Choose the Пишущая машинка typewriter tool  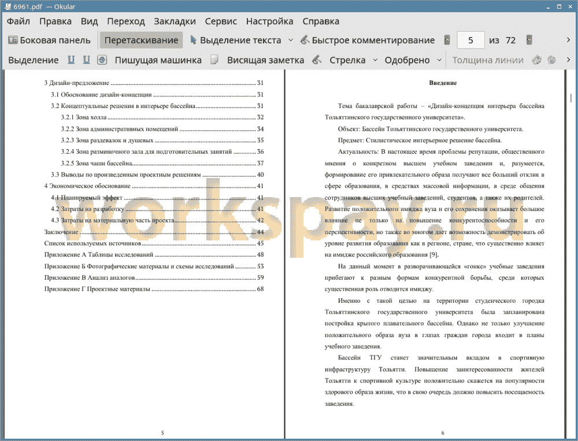(x=158, y=60)
